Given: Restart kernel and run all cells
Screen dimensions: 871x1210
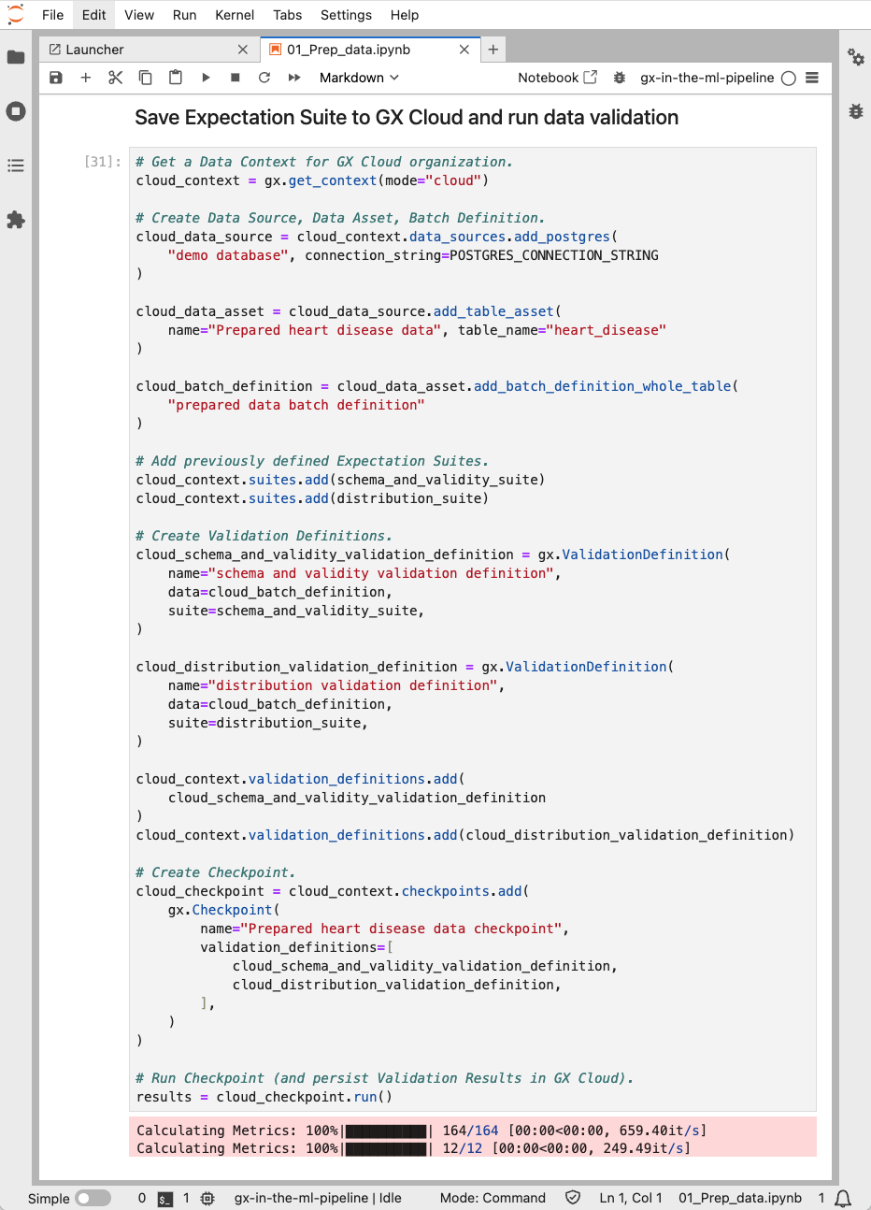Looking at the screenshot, I should [294, 78].
